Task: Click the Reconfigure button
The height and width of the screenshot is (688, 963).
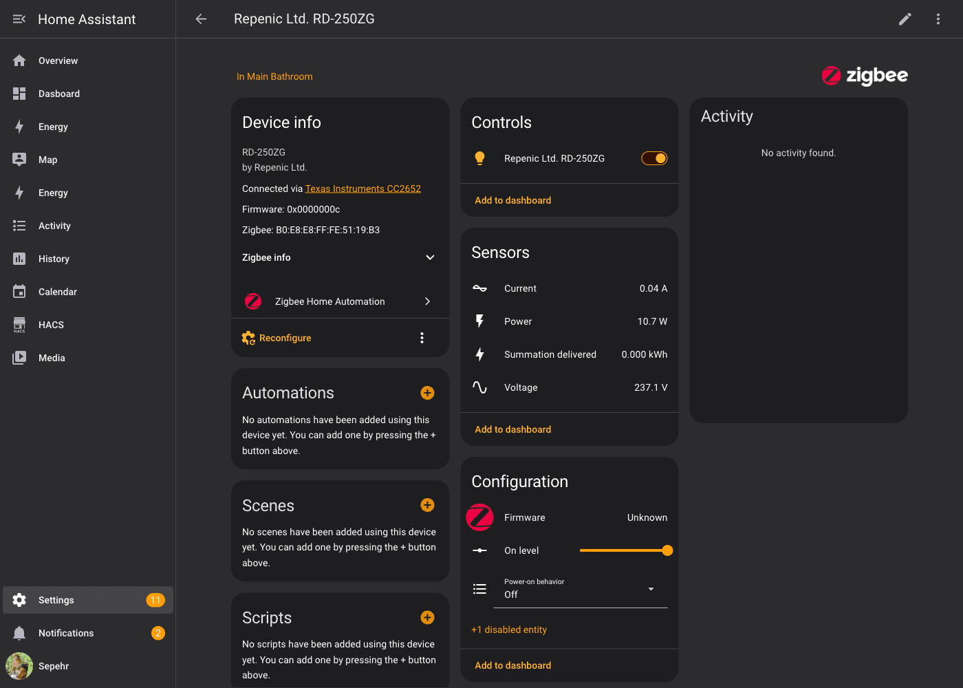Action: 277,338
